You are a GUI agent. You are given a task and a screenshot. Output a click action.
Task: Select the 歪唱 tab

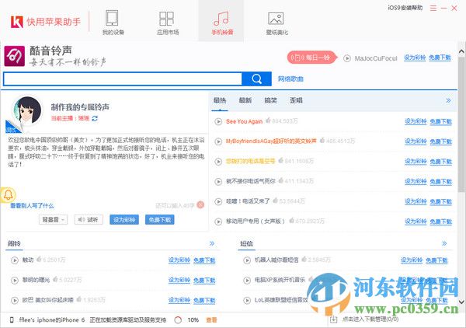[296, 100]
